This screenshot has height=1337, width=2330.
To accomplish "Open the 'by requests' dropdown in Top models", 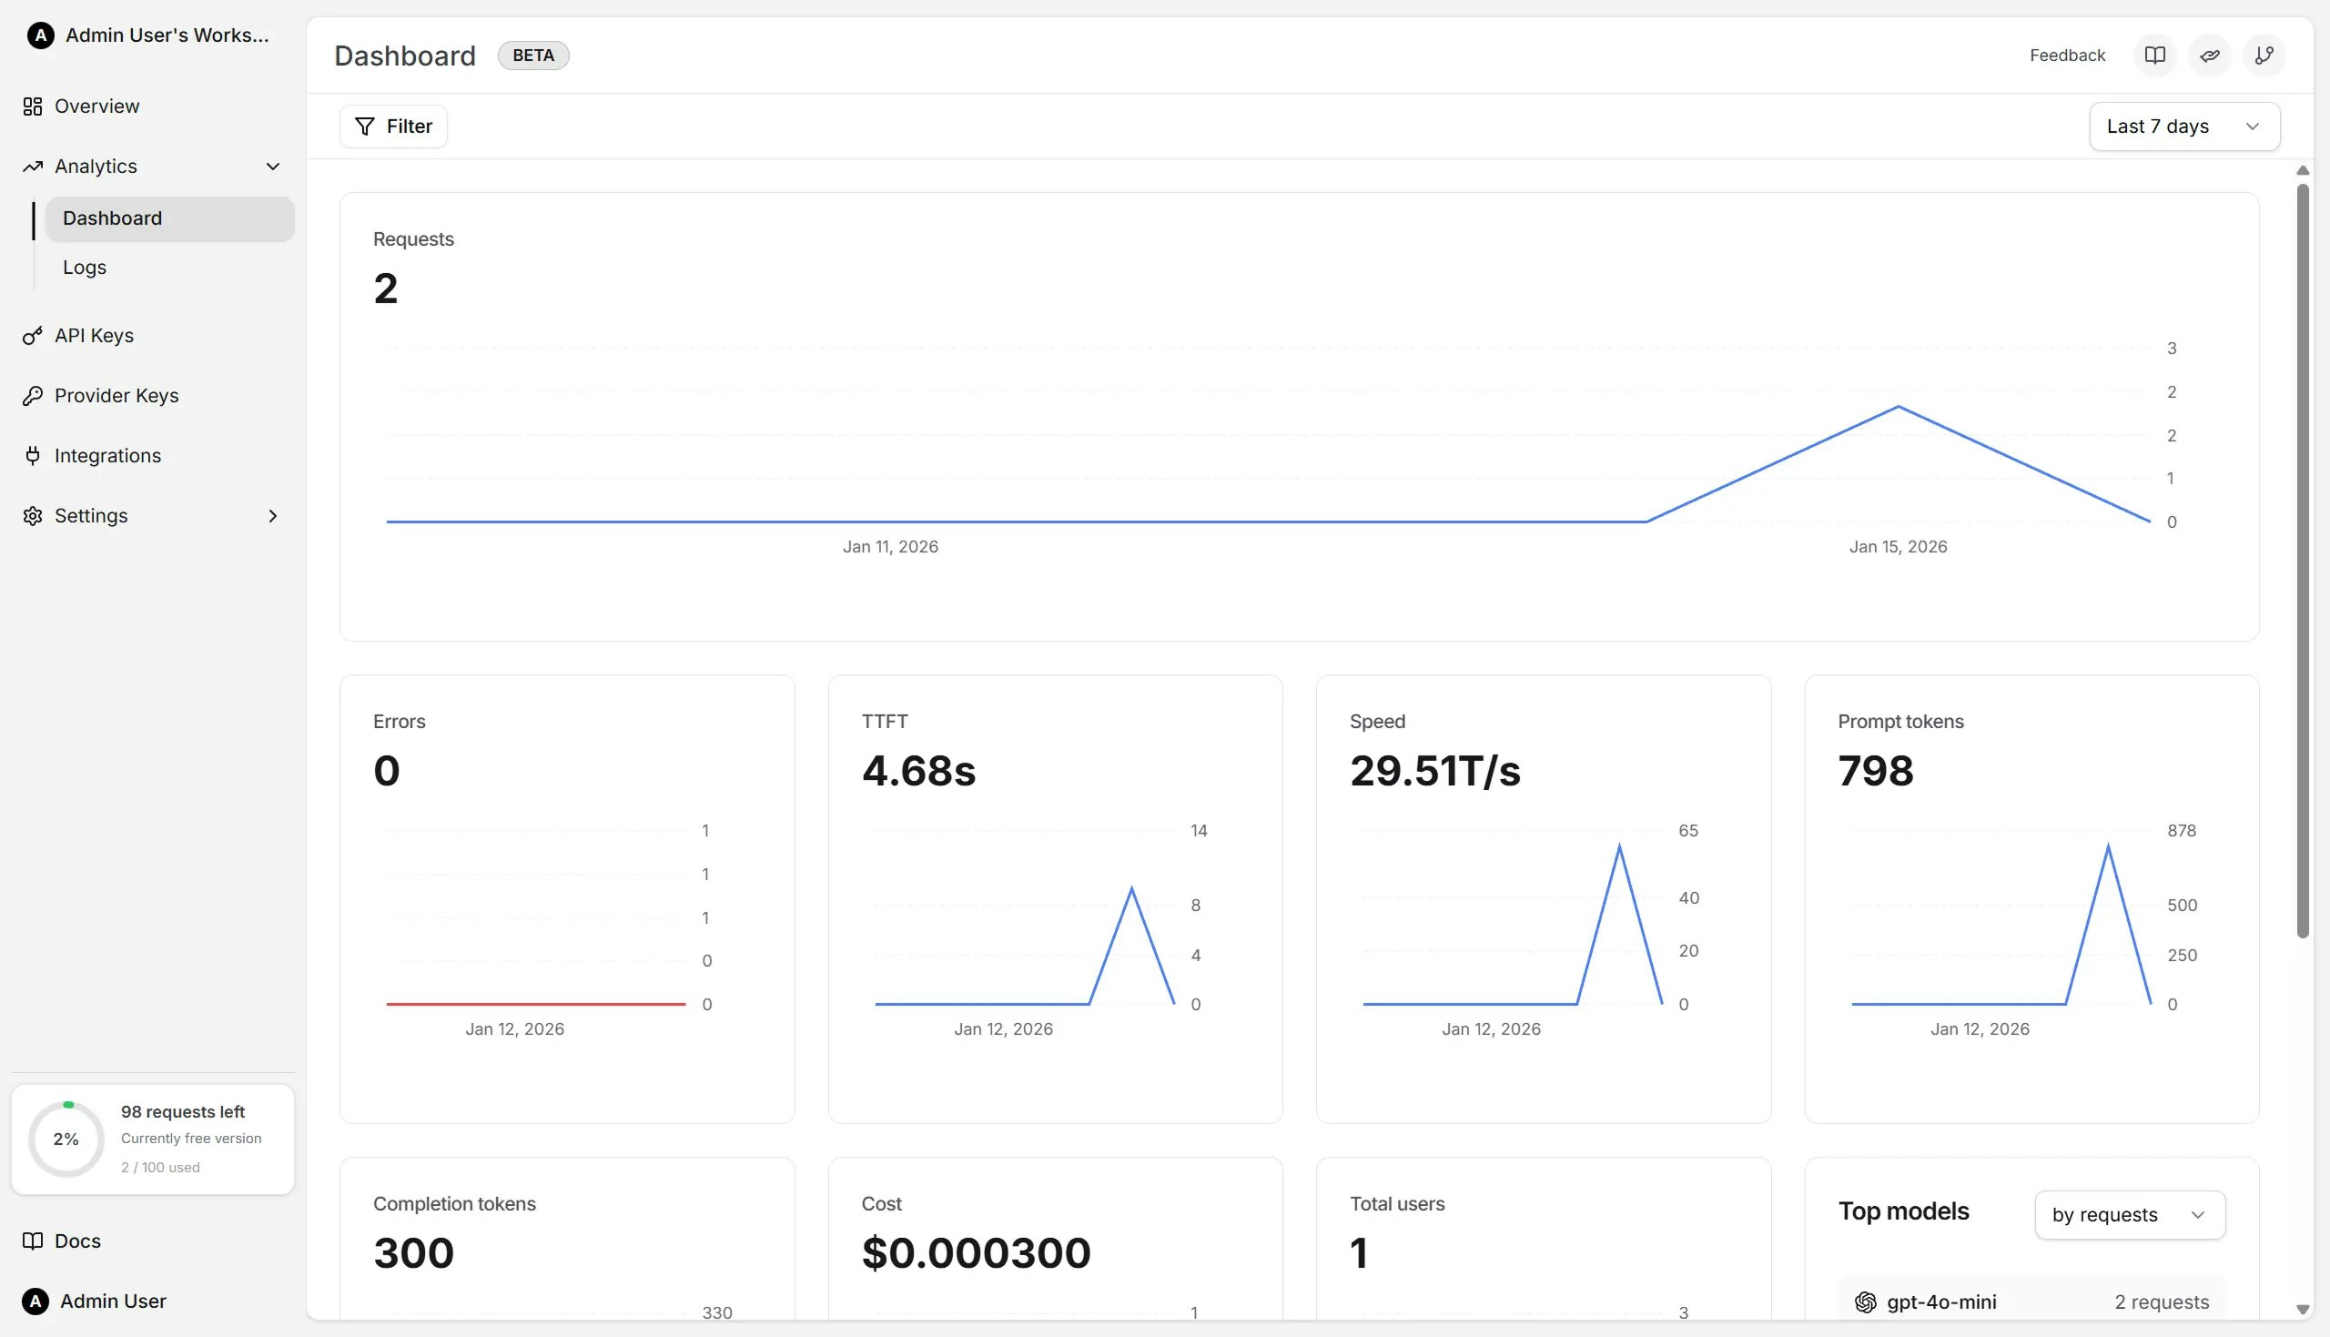I will [2130, 1214].
